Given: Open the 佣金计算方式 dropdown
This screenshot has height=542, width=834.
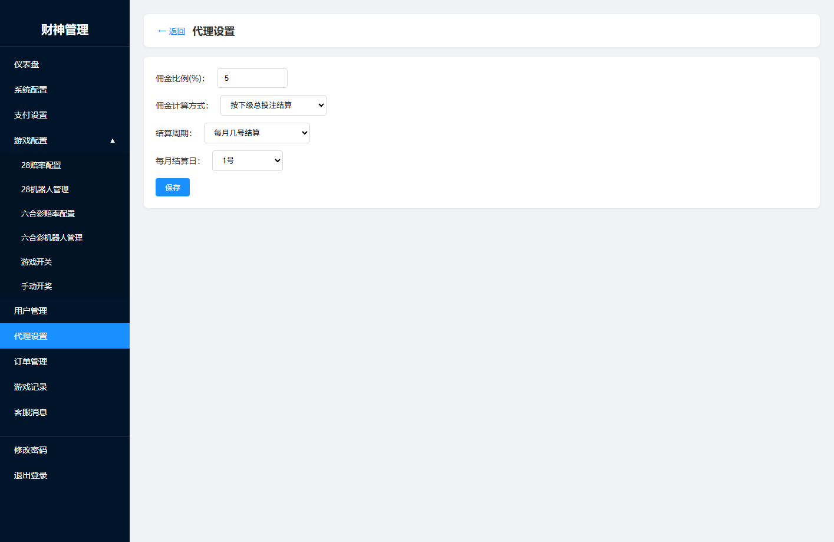Looking at the screenshot, I should 273,106.
